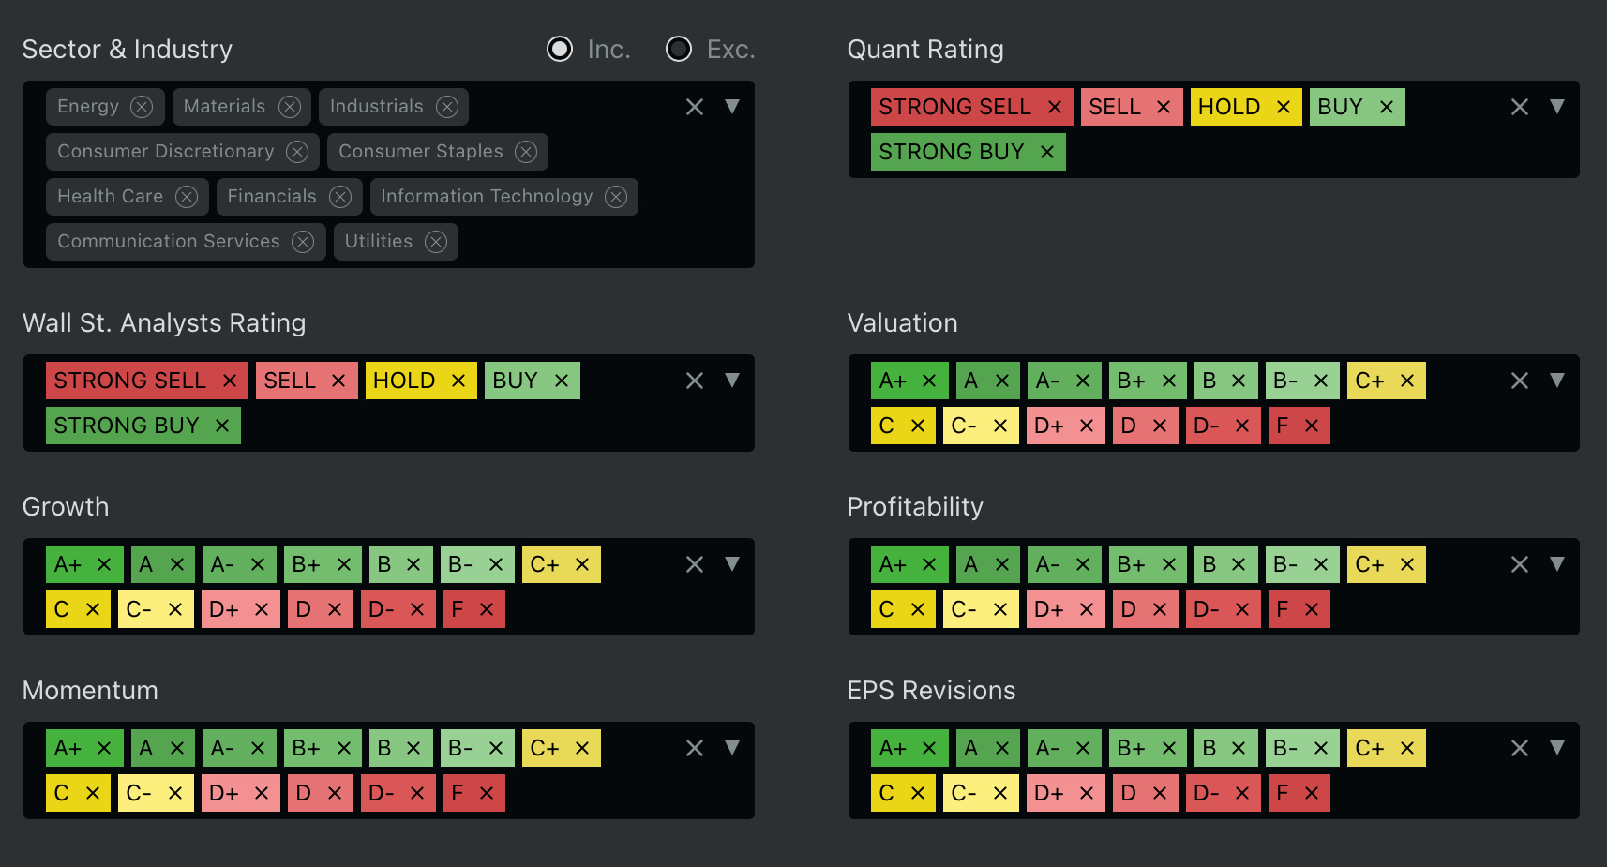Click the Consumer Discretionary sector chip
This screenshot has width=1607, height=867.
166,152
